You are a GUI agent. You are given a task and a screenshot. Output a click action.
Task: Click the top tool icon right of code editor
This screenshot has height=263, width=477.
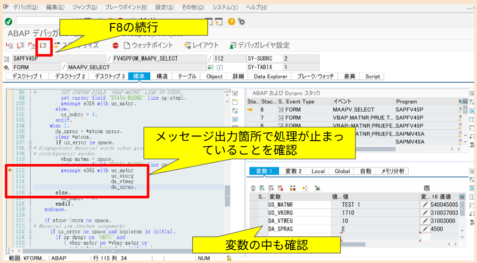pos(235,94)
